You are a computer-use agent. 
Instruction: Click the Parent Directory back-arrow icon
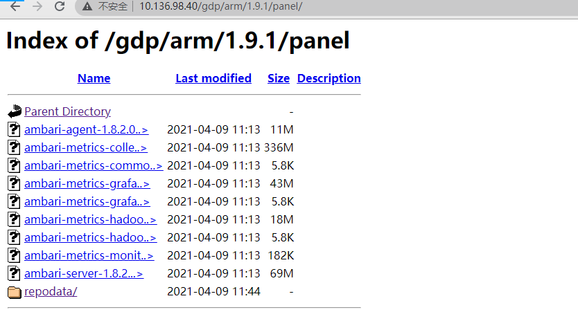pos(15,111)
